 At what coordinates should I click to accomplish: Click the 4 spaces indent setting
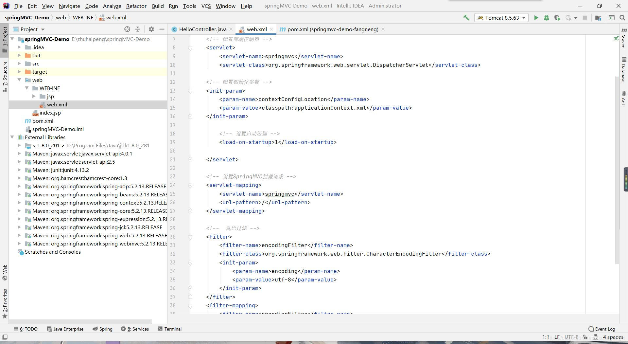pyautogui.click(x=613, y=337)
